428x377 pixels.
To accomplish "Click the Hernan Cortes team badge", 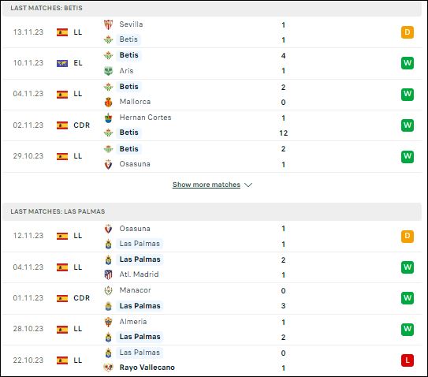I will 108,118.
